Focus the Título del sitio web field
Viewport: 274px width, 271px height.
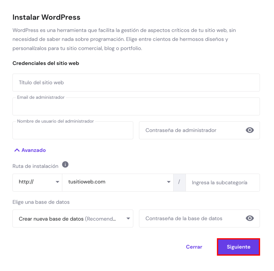pos(136,83)
